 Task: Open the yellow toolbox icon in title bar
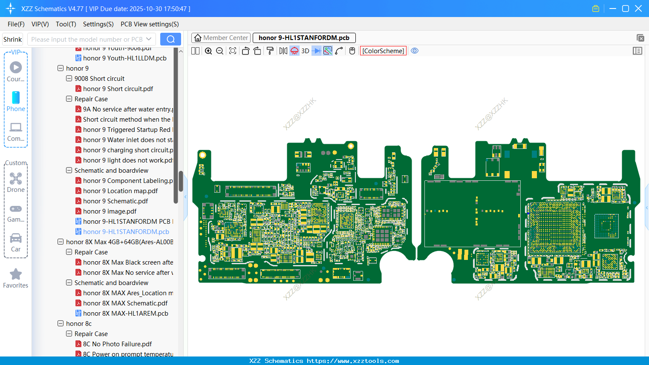pyautogui.click(x=596, y=9)
